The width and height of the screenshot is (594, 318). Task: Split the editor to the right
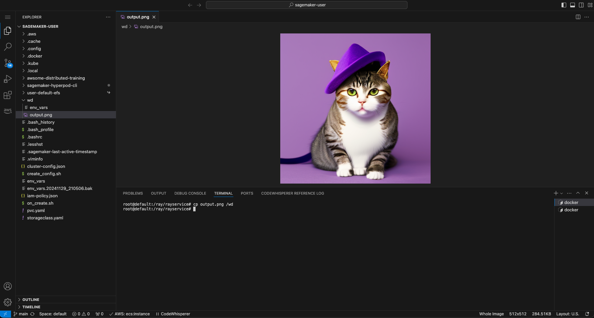point(578,17)
